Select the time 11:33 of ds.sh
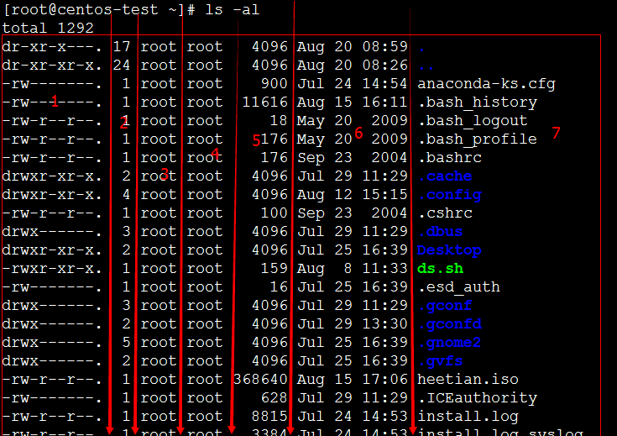Screen dimensions: 617x436 (385, 269)
